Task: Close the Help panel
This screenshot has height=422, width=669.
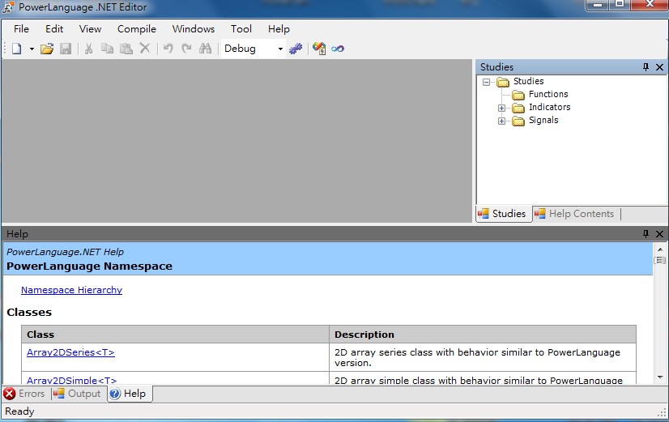Action: point(659,234)
